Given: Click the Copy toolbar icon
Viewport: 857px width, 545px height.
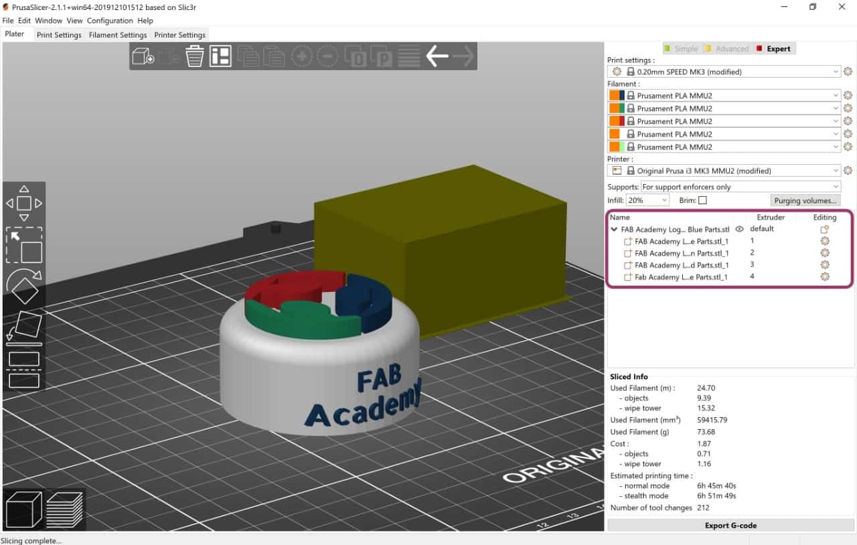Looking at the screenshot, I should (x=248, y=56).
